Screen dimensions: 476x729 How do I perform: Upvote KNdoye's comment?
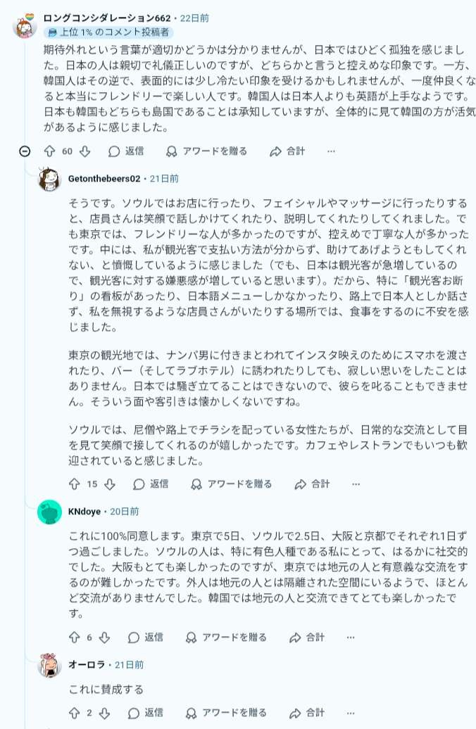click(x=75, y=638)
